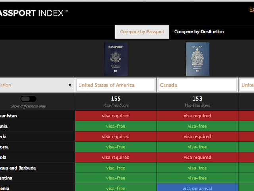Viewport: 254px width, 191px height.
Task: Select Canada visa-free cell for Andorra
Action: pyautogui.click(x=197, y=147)
